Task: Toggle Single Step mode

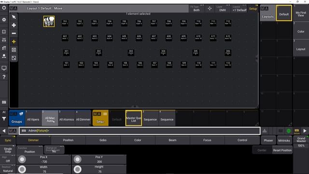Action: [x=8, y=150]
